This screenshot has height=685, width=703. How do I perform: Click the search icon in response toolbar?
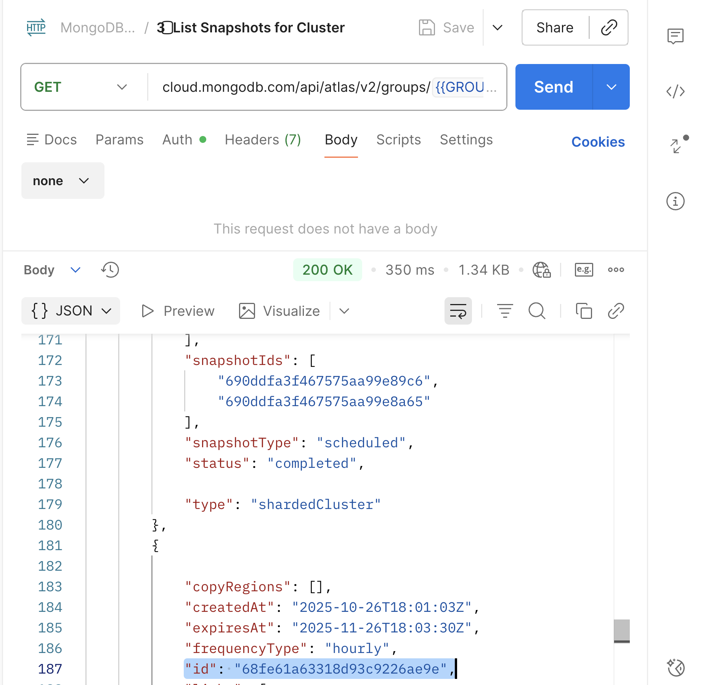537,311
